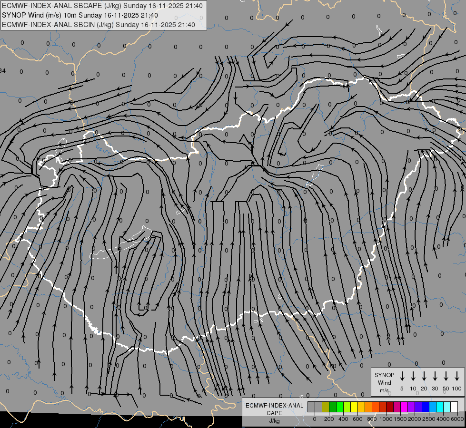The image size is (466, 428).
Task: Select the pure yellow CAPE legend swatch
Action: (x=354, y=407)
